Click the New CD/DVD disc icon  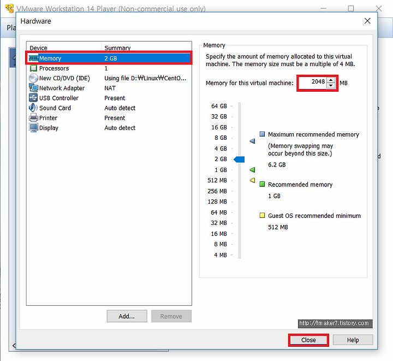(33, 78)
